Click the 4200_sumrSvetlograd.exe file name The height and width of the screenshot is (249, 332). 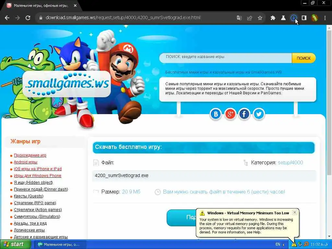tap(122, 175)
